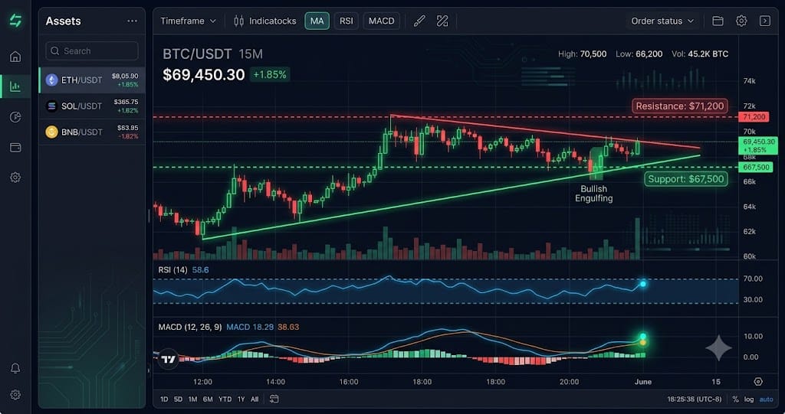Select the YTD range tab
The width and height of the screenshot is (785, 414).
225,399
